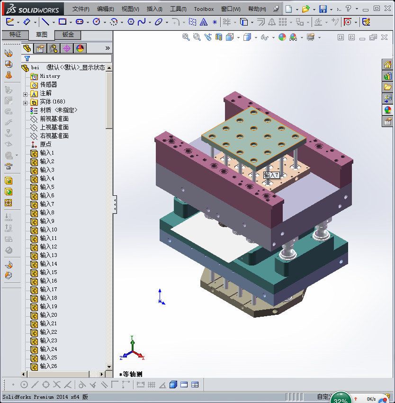Switch to the 特征 tab
The height and width of the screenshot is (403, 395).
click(x=15, y=35)
